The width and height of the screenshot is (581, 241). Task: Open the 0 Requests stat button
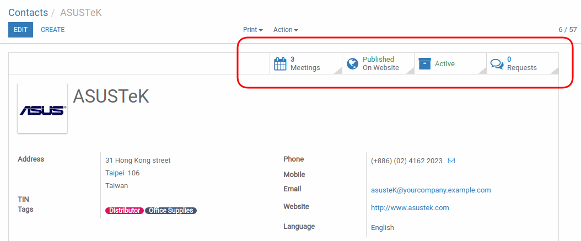523,63
